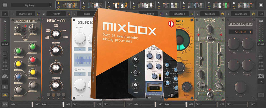Open the My Song preset selector arrows
This screenshot has width=266, height=108.
point(51,5)
